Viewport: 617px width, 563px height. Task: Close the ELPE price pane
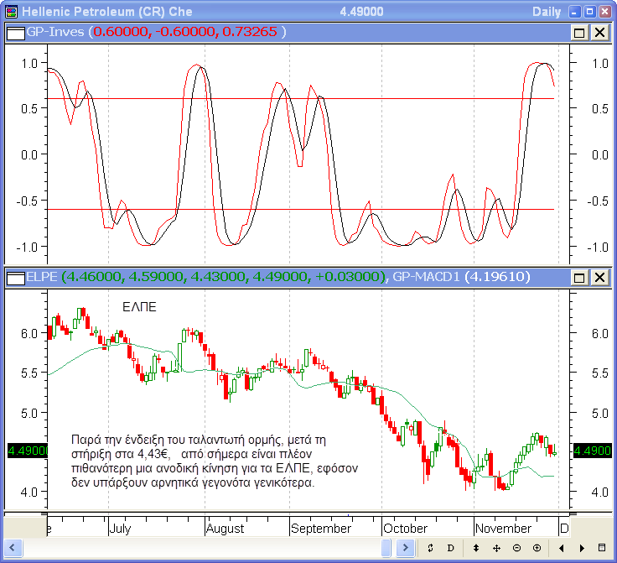[x=599, y=277]
